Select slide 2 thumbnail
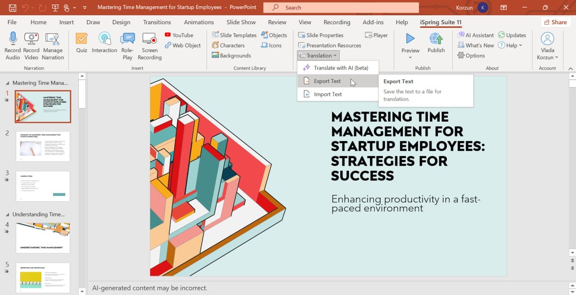The height and width of the screenshot is (295, 576). (x=43, y=146)
